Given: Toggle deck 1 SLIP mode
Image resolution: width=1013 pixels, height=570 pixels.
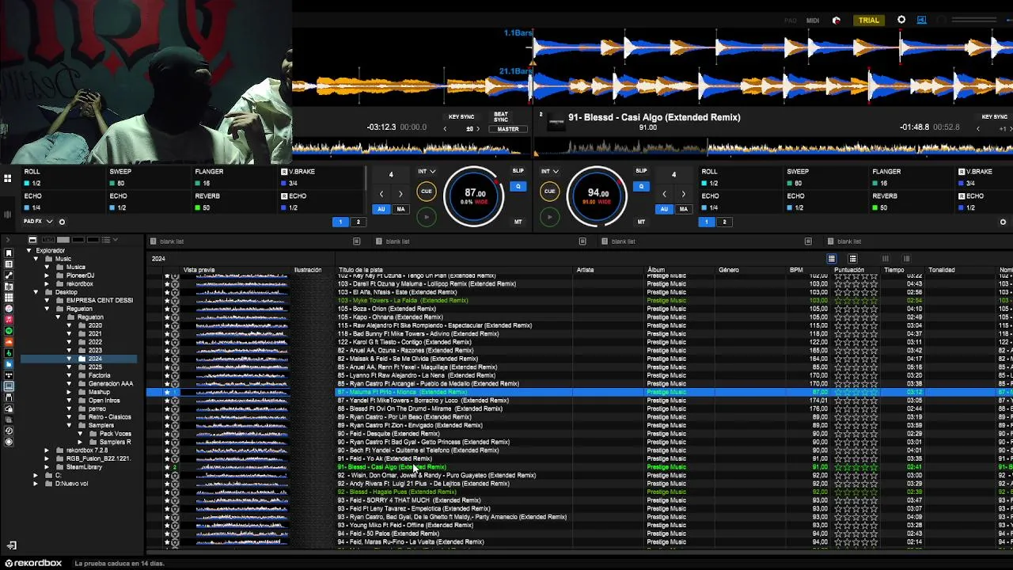Looking at the screenshot, I should pos(518,171).
